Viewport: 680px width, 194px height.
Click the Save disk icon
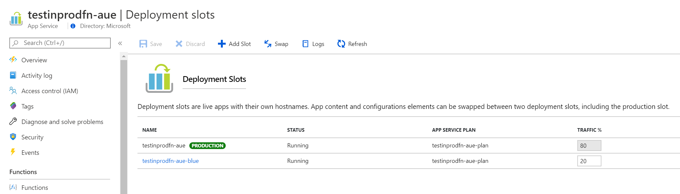pos(143,44)
